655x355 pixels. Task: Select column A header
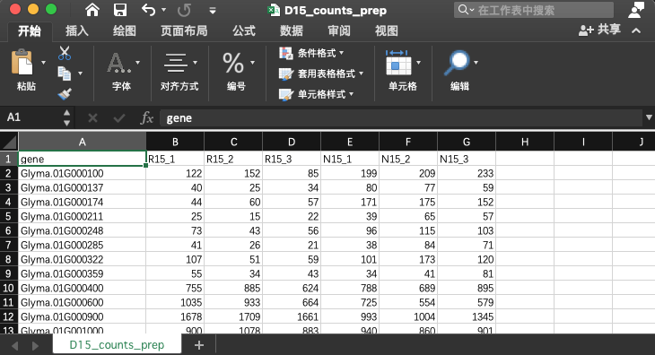tap(83, 142)
